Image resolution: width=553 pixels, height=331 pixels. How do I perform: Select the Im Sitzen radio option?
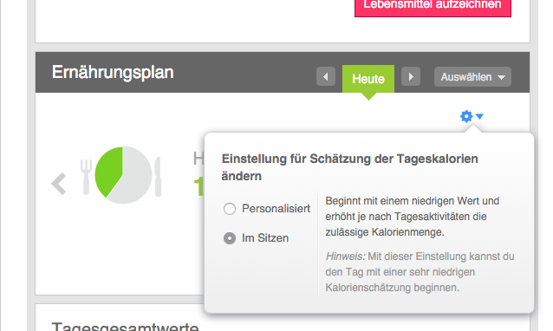[x=230, y=238]
